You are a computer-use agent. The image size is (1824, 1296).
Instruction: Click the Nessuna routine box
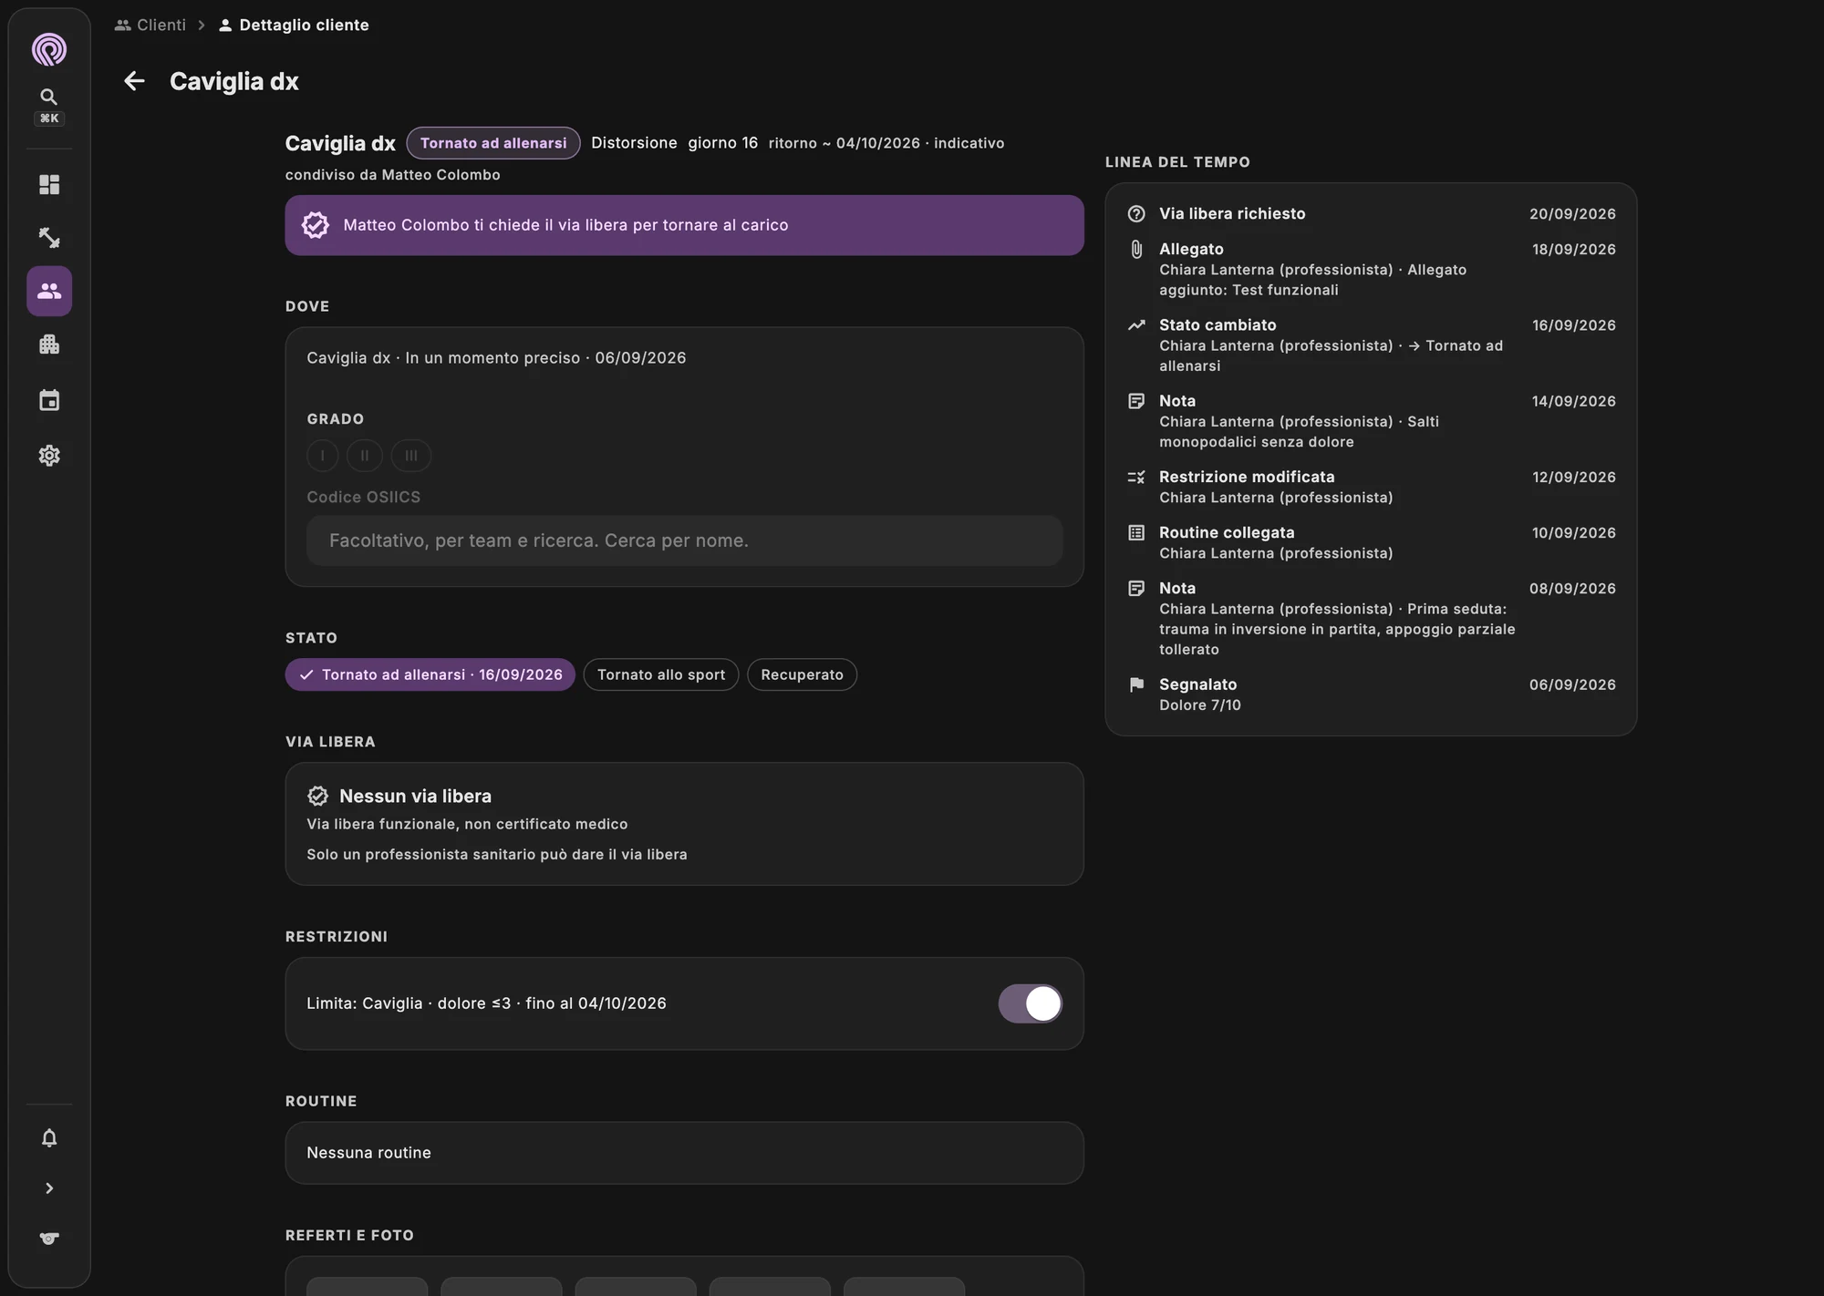(x=684, y=1153)
